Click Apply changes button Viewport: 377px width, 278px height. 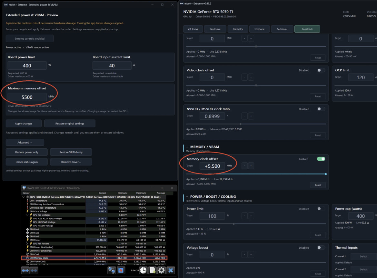point(24,124)
